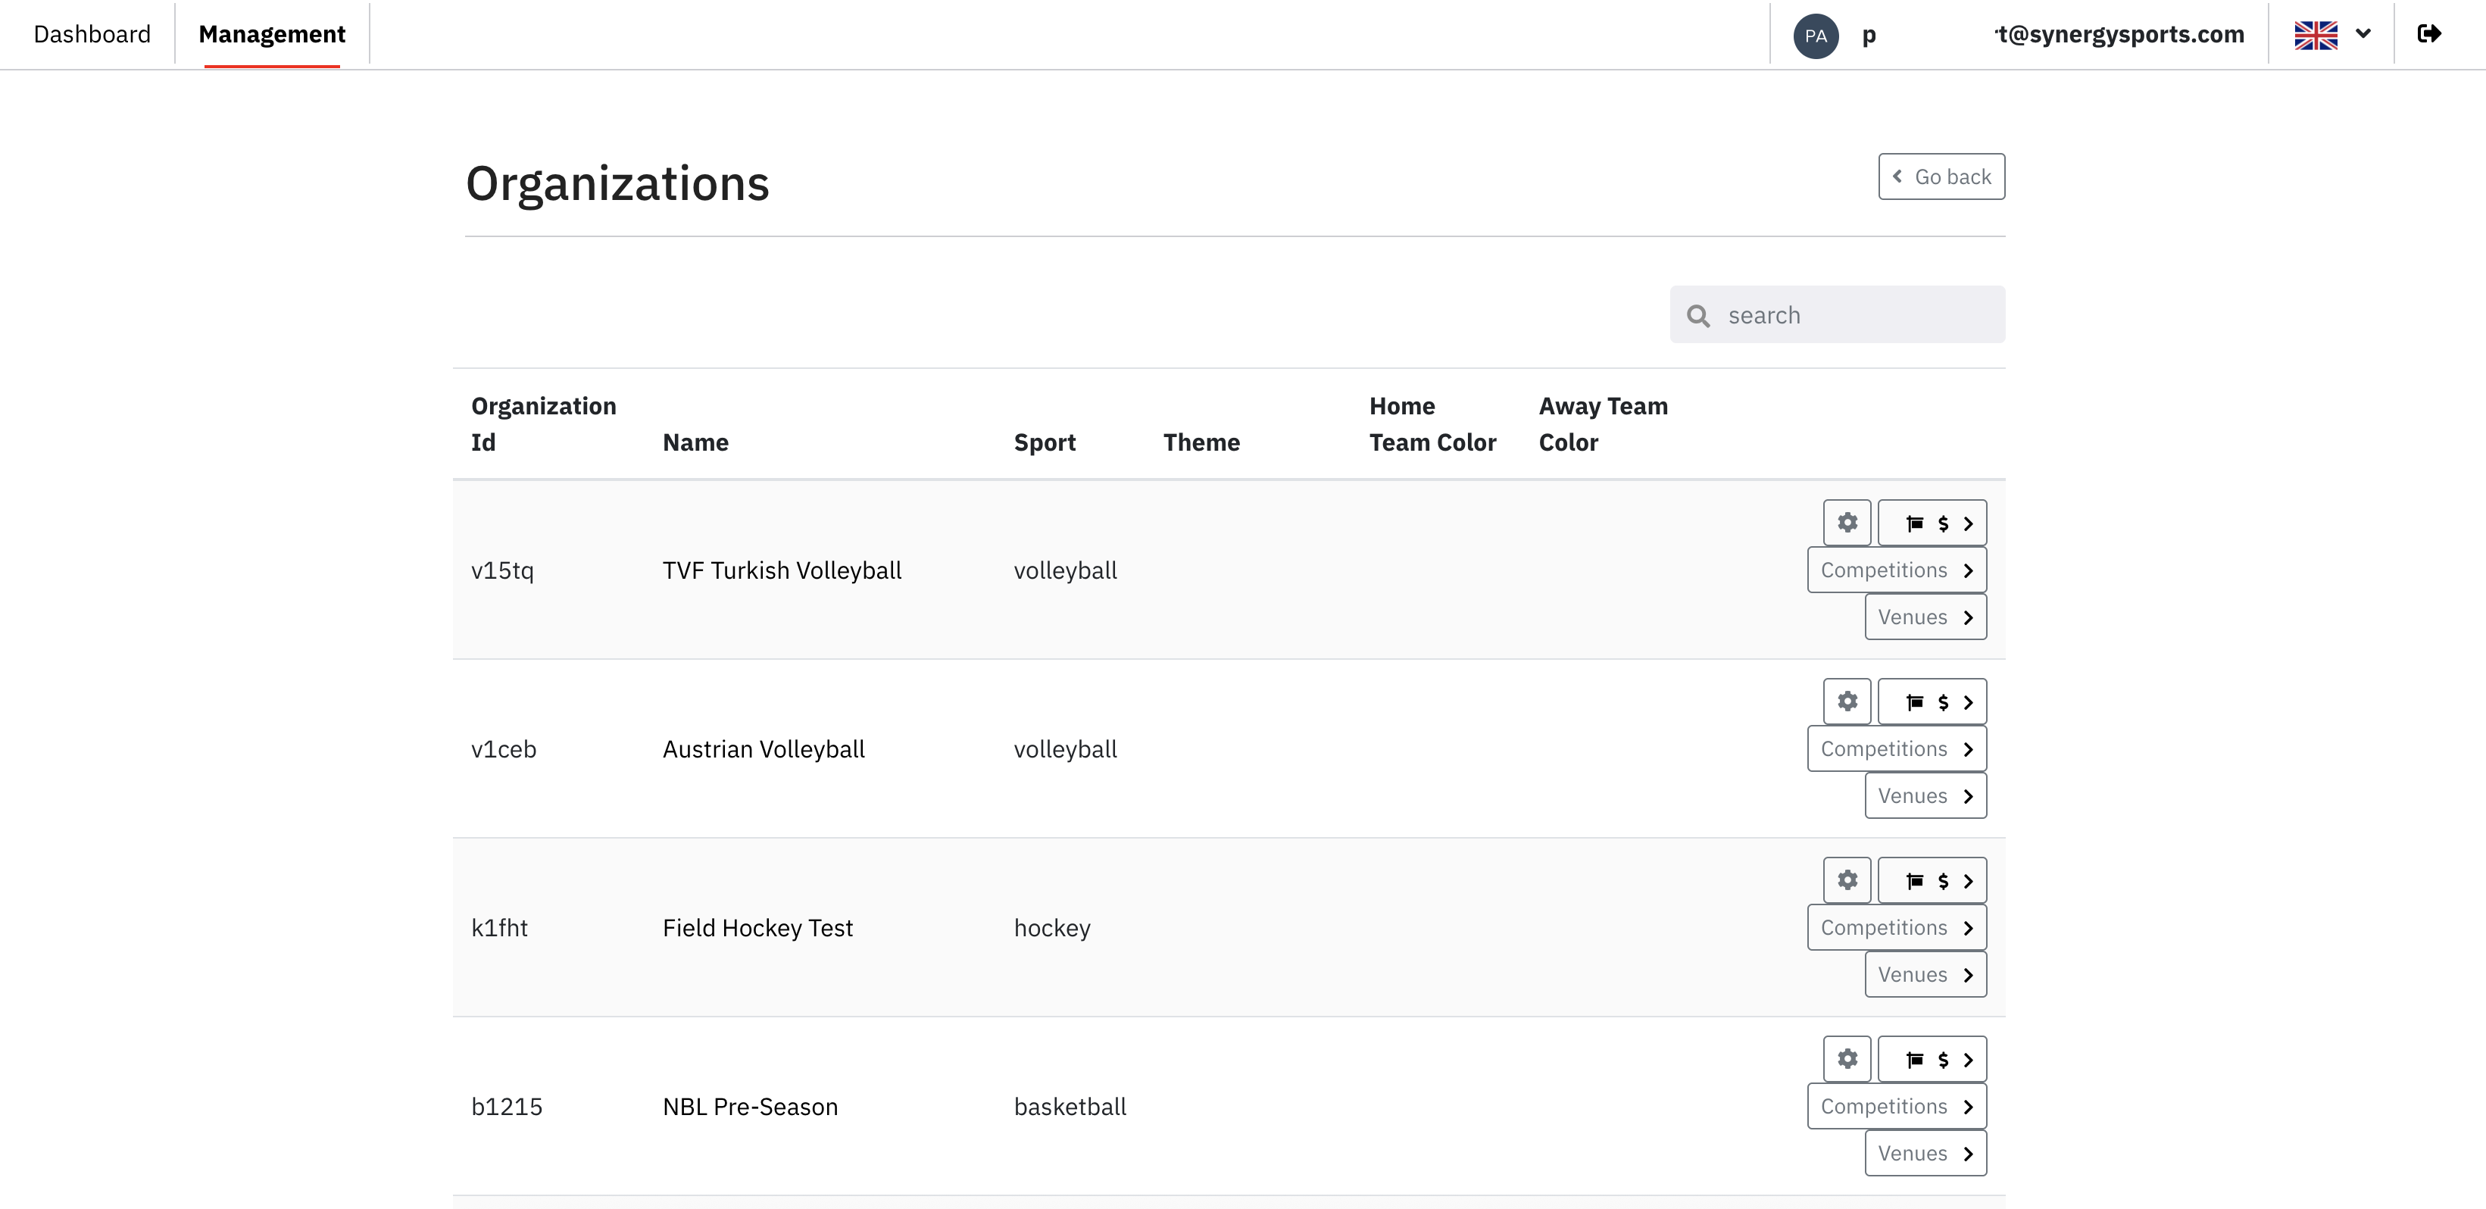Open Competitions for TVF Turkish Volleyball
This screenshot has height=1209, width=2486.
[1895, 570]
